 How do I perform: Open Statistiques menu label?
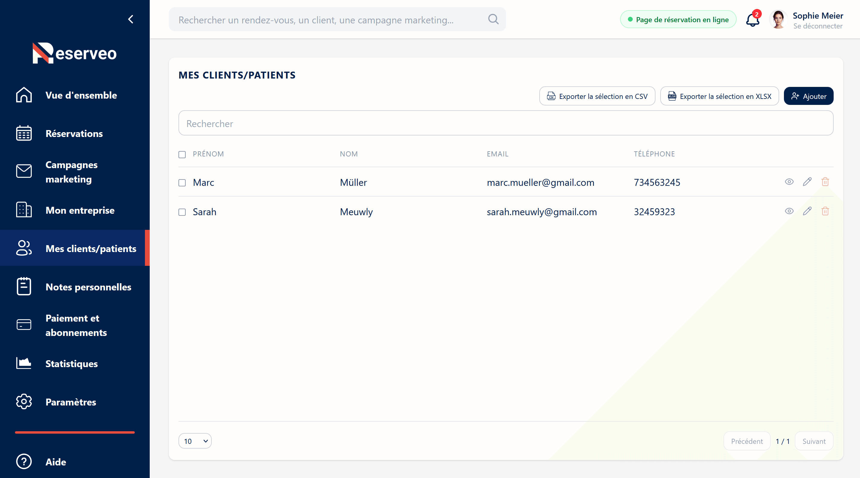[x=72, y=364]
